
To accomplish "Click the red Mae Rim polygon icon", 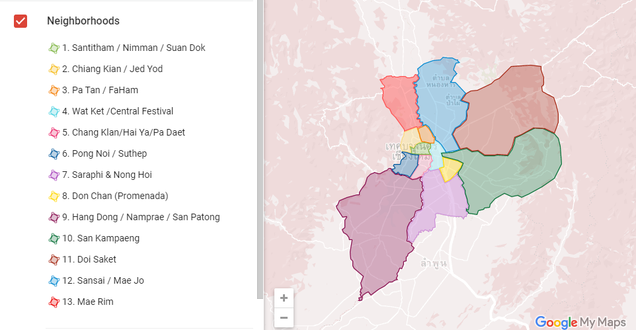I will (x=54, y=302).
